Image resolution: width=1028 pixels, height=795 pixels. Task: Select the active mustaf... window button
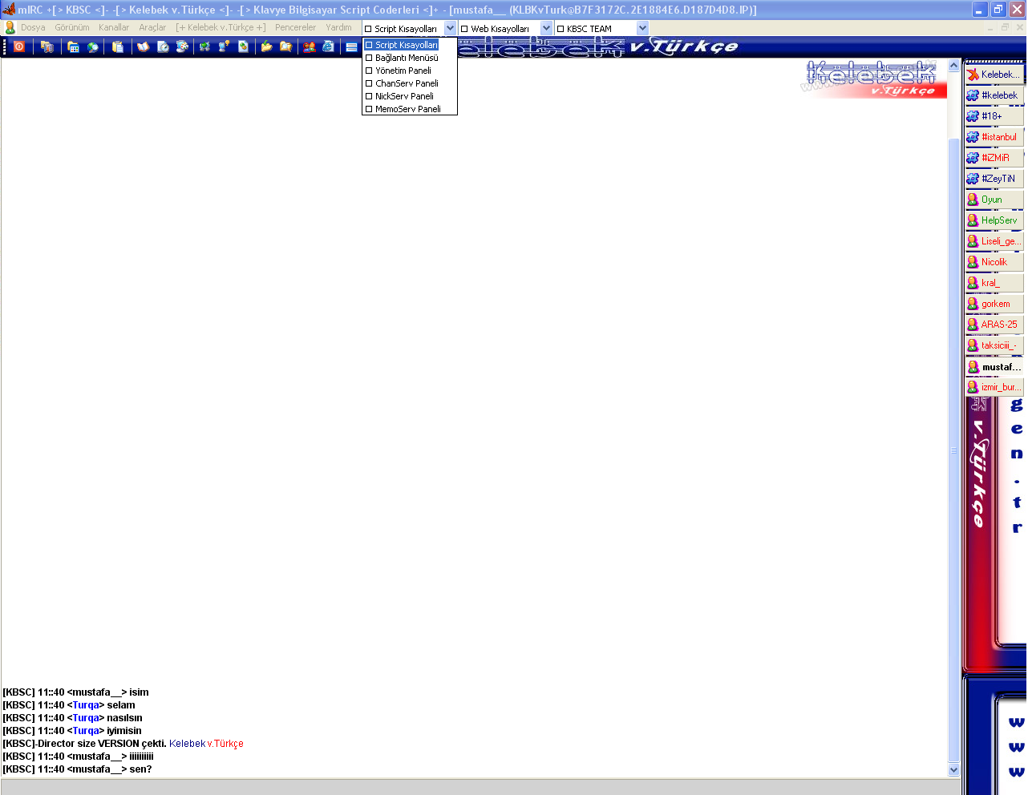click(994, 366)
